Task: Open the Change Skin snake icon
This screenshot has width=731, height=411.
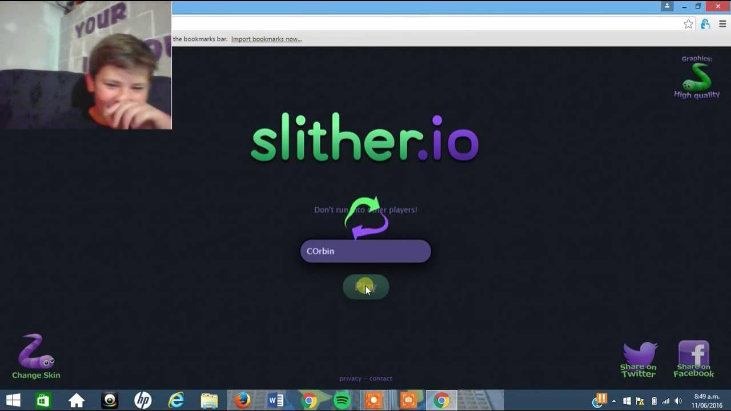Action: (x=36, y=356)
